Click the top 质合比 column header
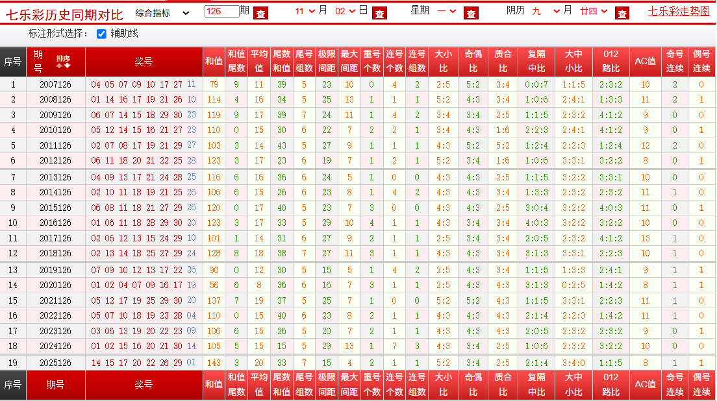 click(503, 62)
